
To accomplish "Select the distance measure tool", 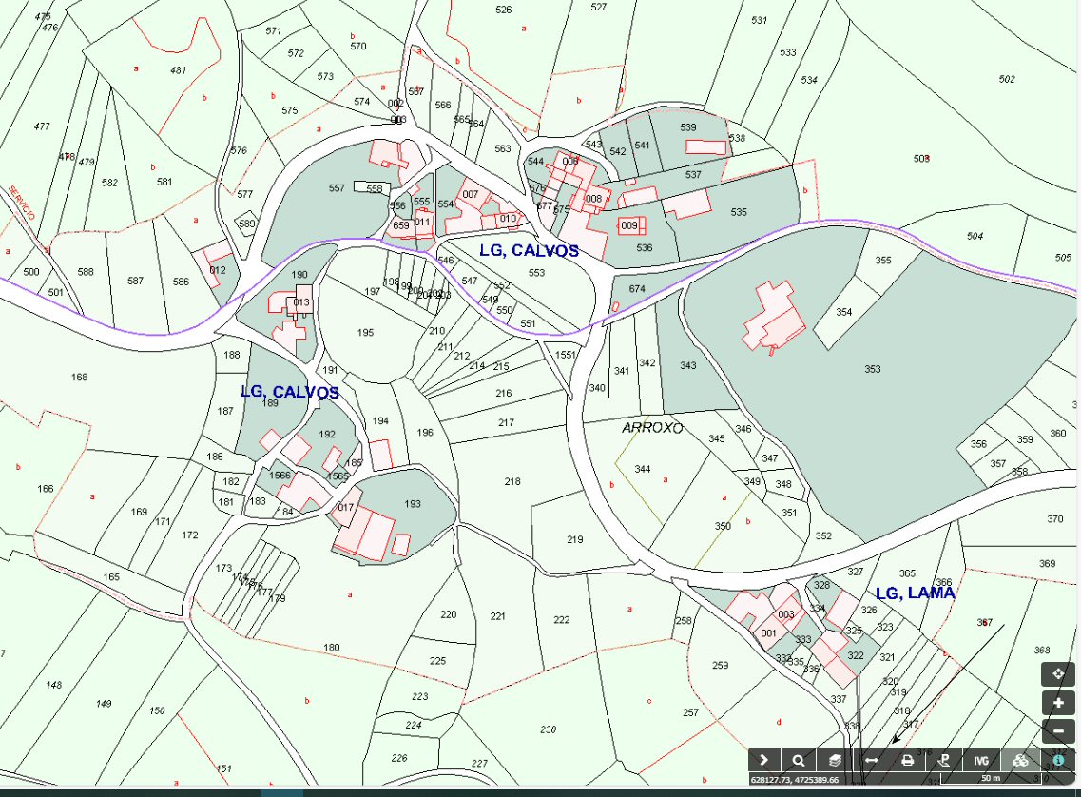I will tap(871, 760).
